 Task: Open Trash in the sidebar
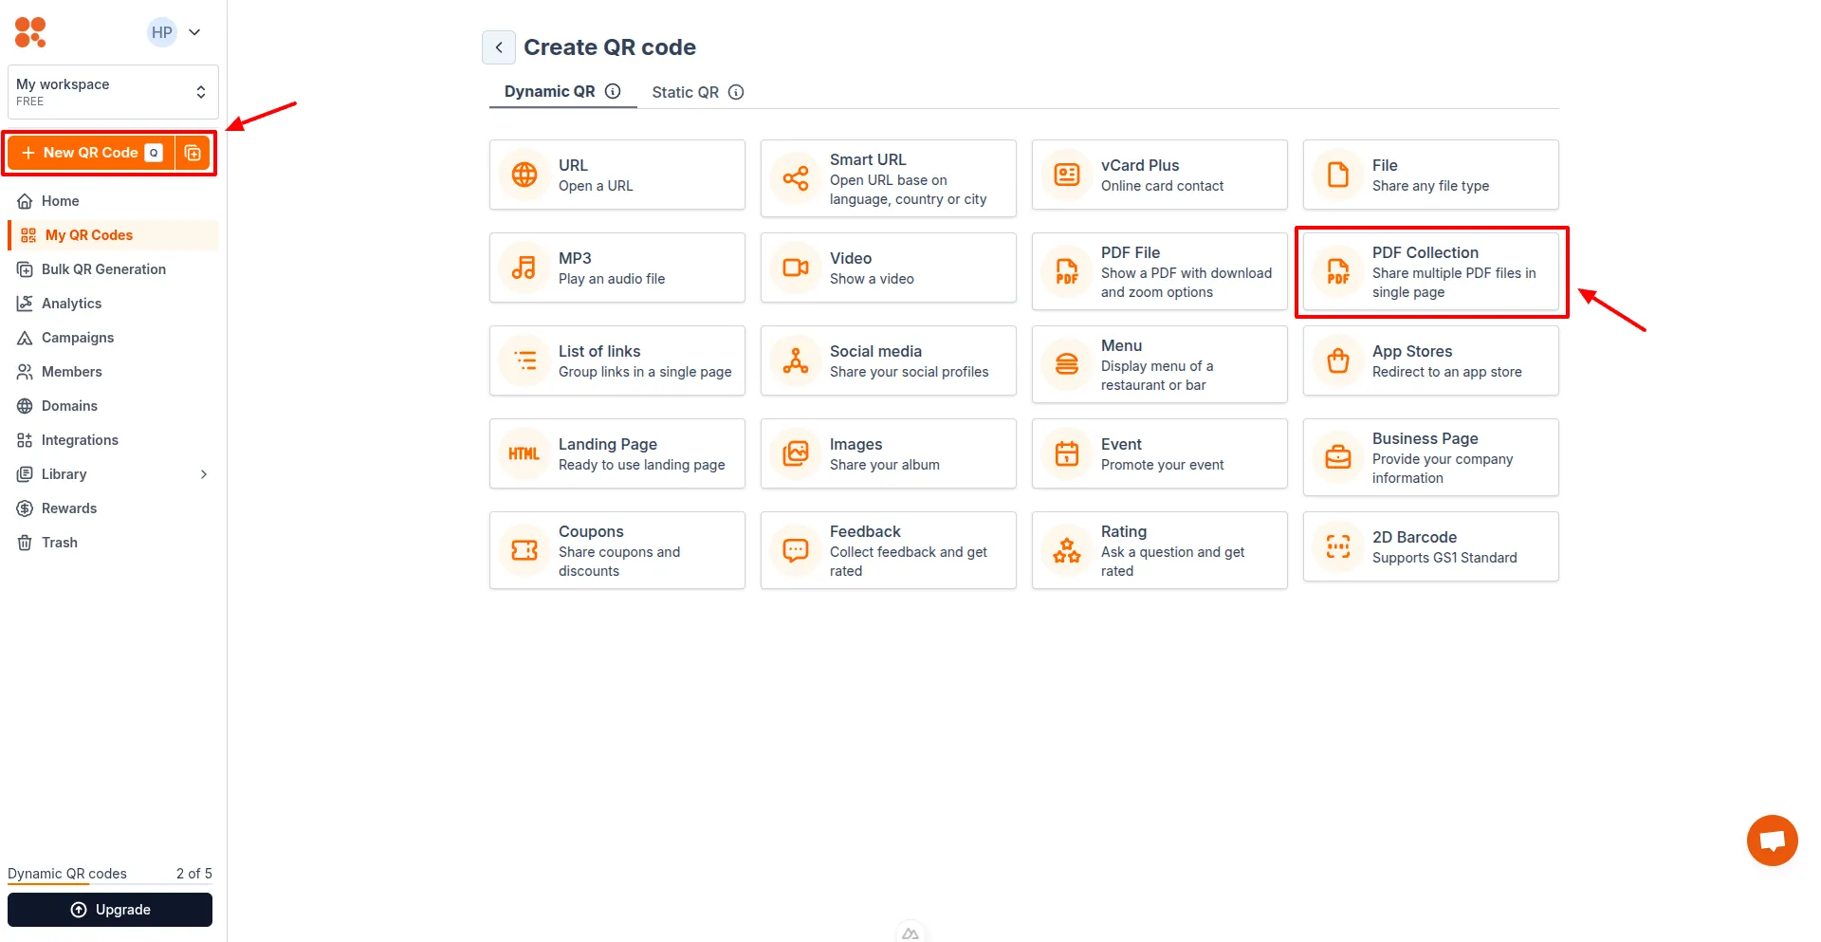point(113,543)
